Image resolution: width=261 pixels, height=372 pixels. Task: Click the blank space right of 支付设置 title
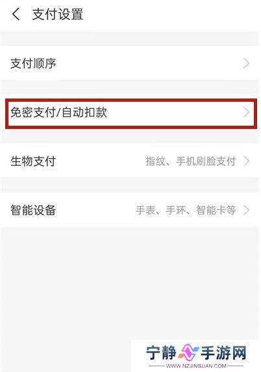pos(171,14)
